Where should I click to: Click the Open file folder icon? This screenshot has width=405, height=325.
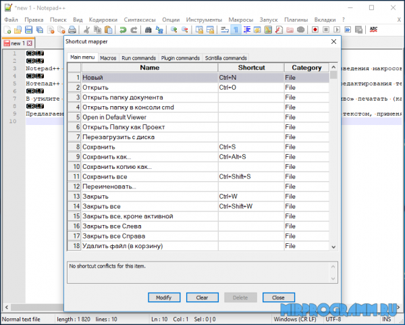(x=18, y=30)
